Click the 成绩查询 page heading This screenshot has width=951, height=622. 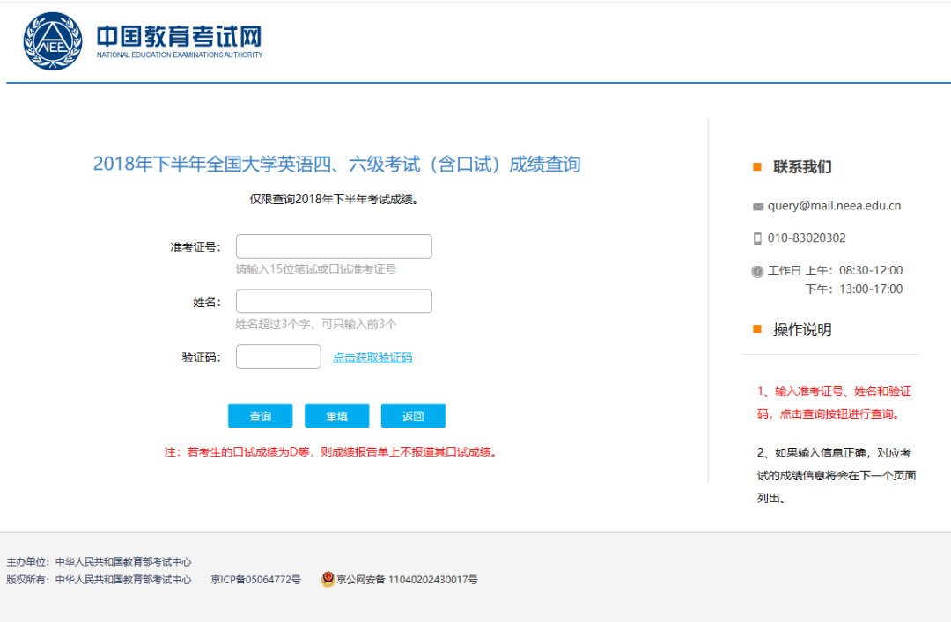click(336, 165)
